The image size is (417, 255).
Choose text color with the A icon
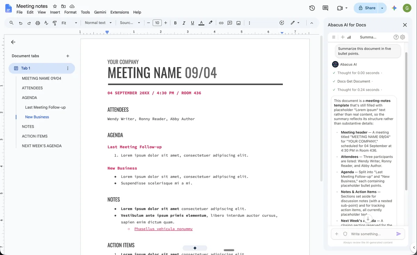(201, 23)
